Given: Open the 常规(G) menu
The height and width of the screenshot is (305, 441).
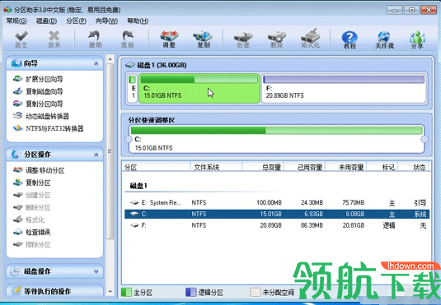Looking at the screenshot, I should point(16,21).
